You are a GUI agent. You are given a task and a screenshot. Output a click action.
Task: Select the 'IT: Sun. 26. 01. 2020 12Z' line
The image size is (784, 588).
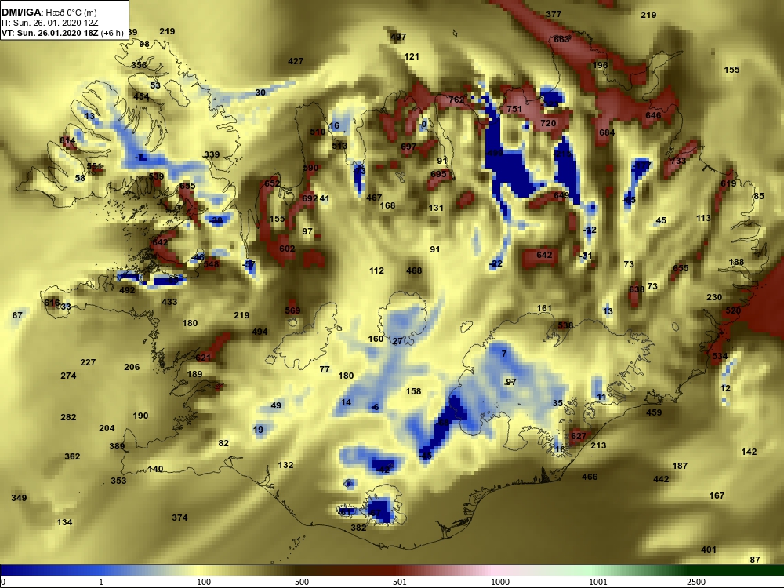pyautogui.click(x=50, y=23)
